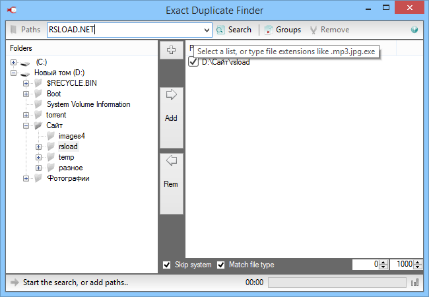Click the Groups toolbar label

click(288, 30)
